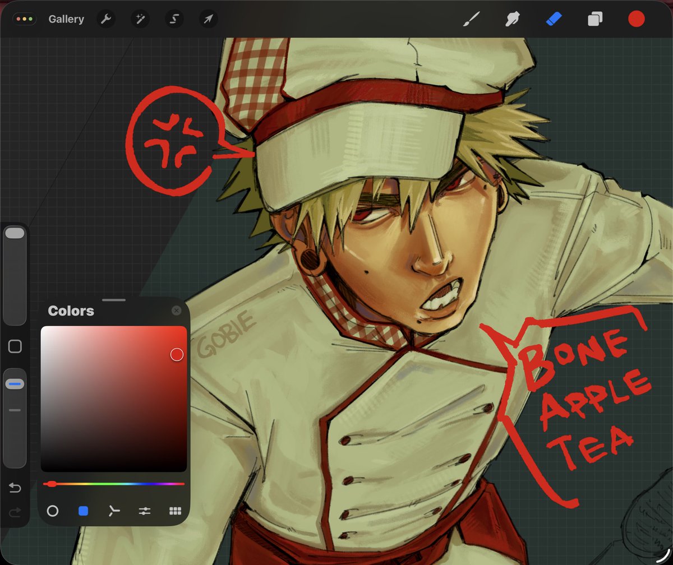Select the Transform arrow tool
This screenshot has height=565, width=673.
coord(208,19)
